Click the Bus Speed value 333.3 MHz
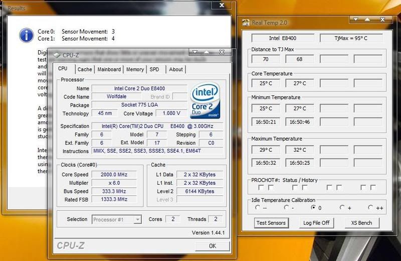The height and width of the screenshot is (261, 401). [x=114, y=191]
